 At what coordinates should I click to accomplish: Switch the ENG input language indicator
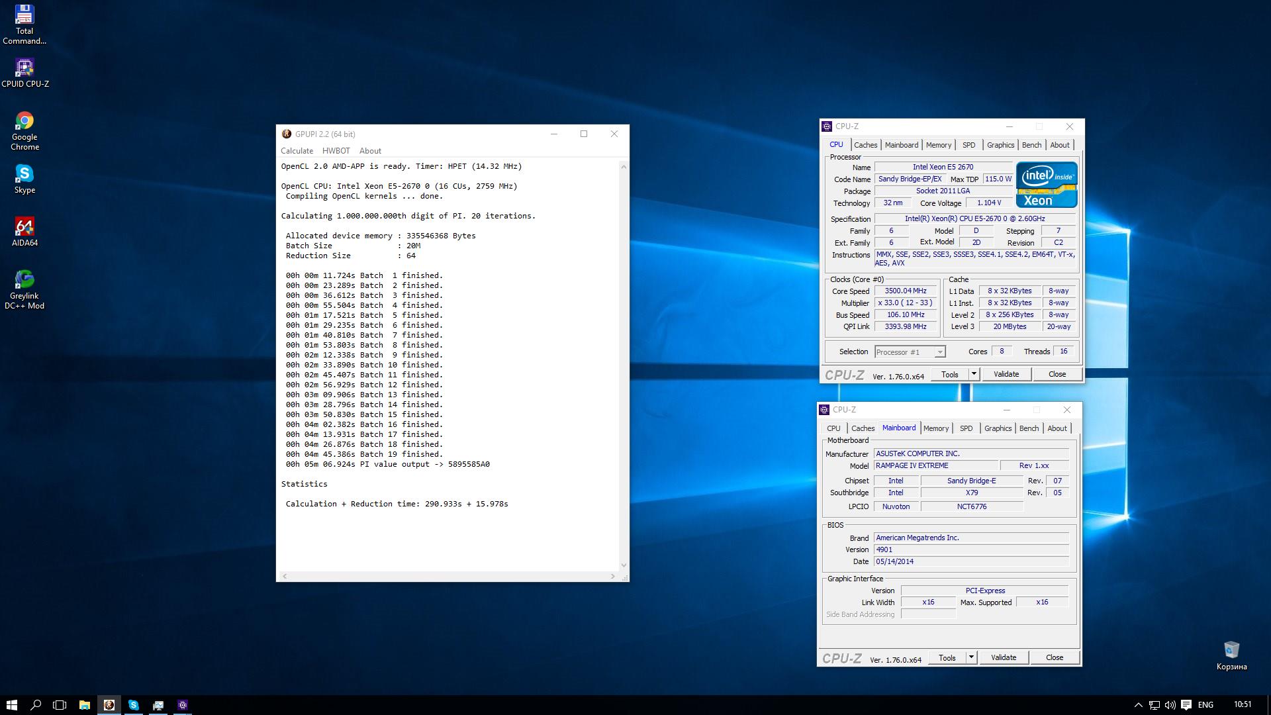tap(1205, 705)
